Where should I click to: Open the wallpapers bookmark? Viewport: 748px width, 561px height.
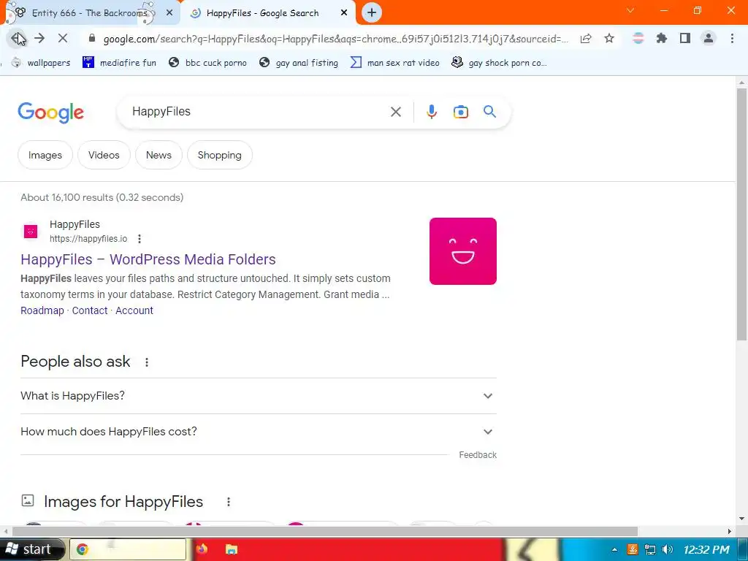pos(41,63)
